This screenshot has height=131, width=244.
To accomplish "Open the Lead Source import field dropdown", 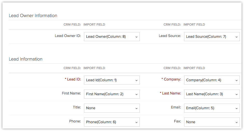I will tap(212, 37).
